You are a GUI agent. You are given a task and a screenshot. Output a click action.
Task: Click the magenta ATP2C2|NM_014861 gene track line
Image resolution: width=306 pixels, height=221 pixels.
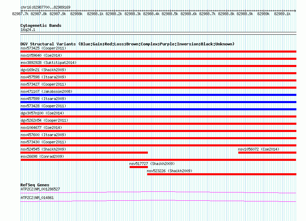click(158, 201)
